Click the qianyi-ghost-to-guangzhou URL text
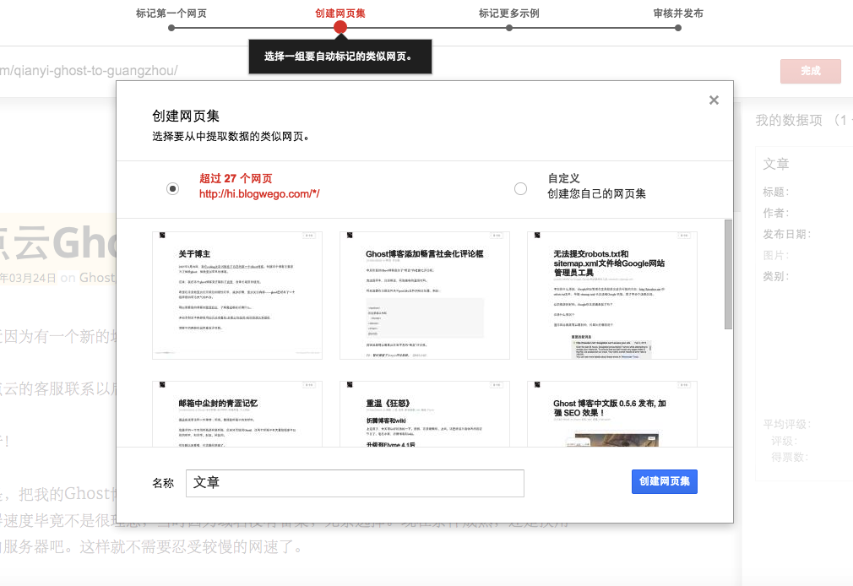 [x=89, y=71]
